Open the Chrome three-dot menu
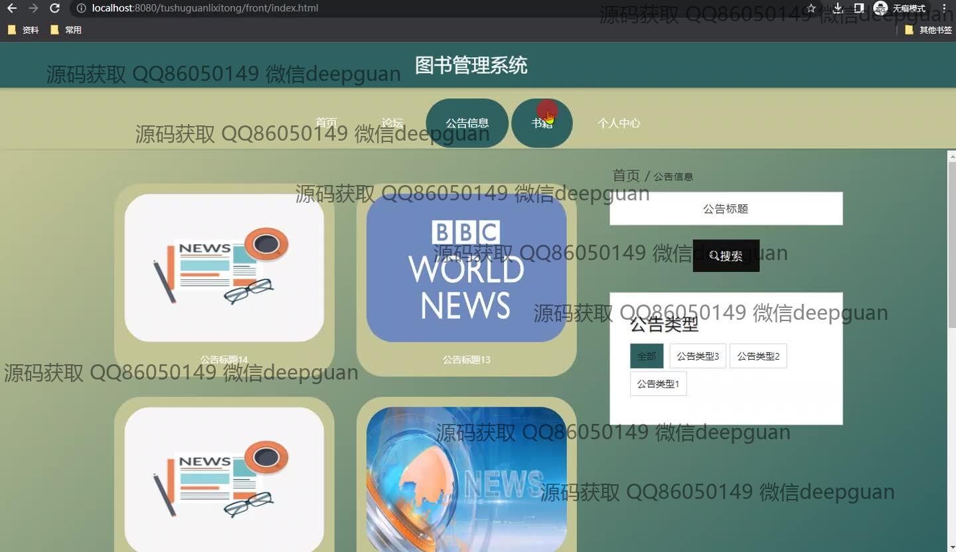 944,9
